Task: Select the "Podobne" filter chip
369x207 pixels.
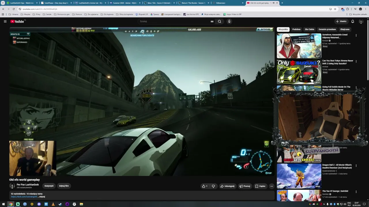Action: click(296, 29)
